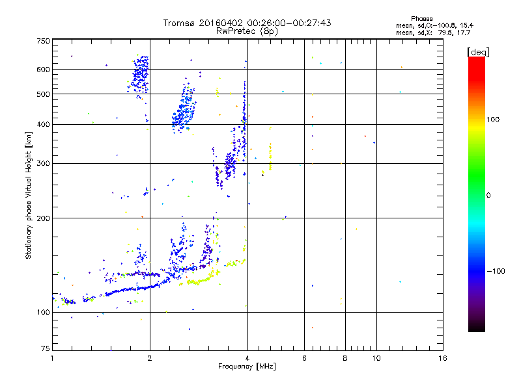Click the y-axis tick label '500'
This screenshot has width=521, height=390.
(x=43, y=94)
